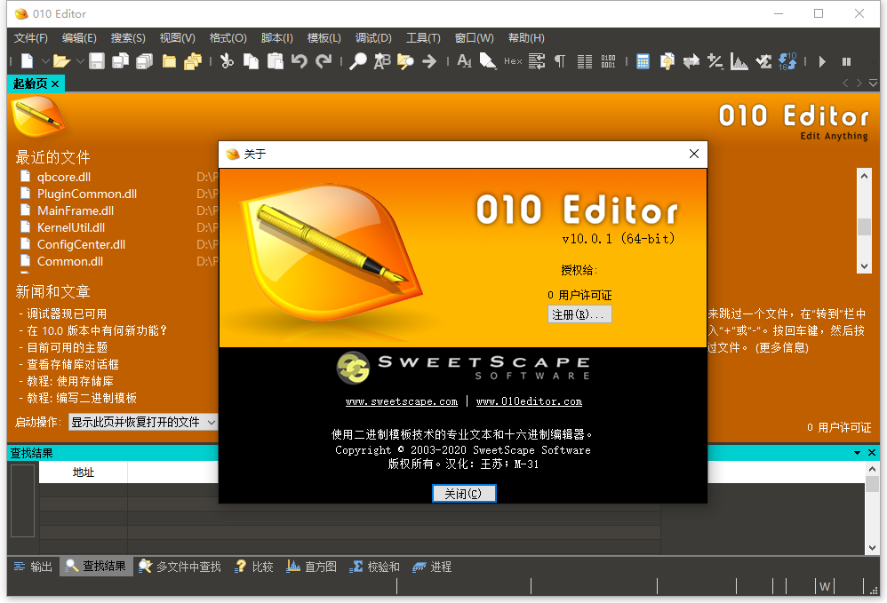Open the 搜索(S) menu
Screen dimensions: 887x603
[x=128, y=38]
